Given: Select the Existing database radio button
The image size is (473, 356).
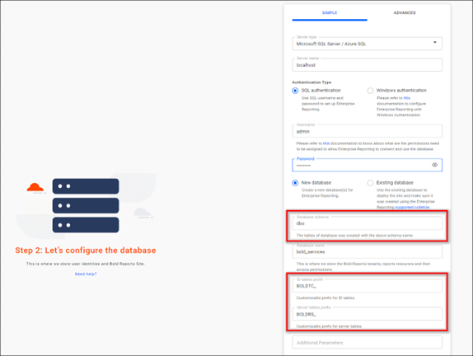Looking at the screenshot, I should pyautogui.click(x=370, y=183).
